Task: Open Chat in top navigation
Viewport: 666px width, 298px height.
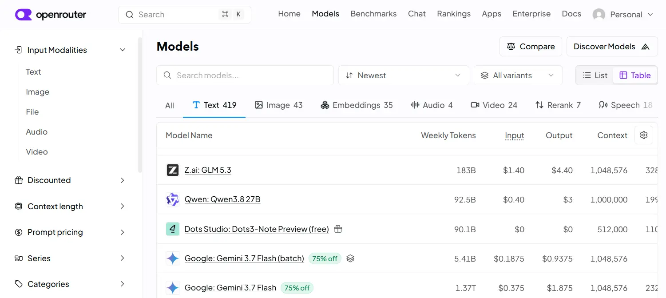Action: click(x=417, y=14)
